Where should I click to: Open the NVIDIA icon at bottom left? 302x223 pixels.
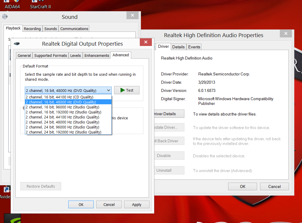(12, 218)
